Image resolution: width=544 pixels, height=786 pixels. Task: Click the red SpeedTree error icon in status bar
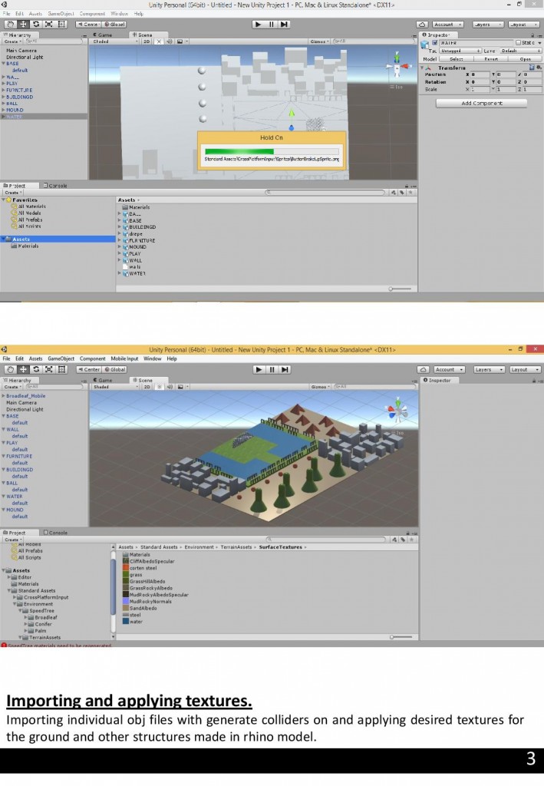4,646
